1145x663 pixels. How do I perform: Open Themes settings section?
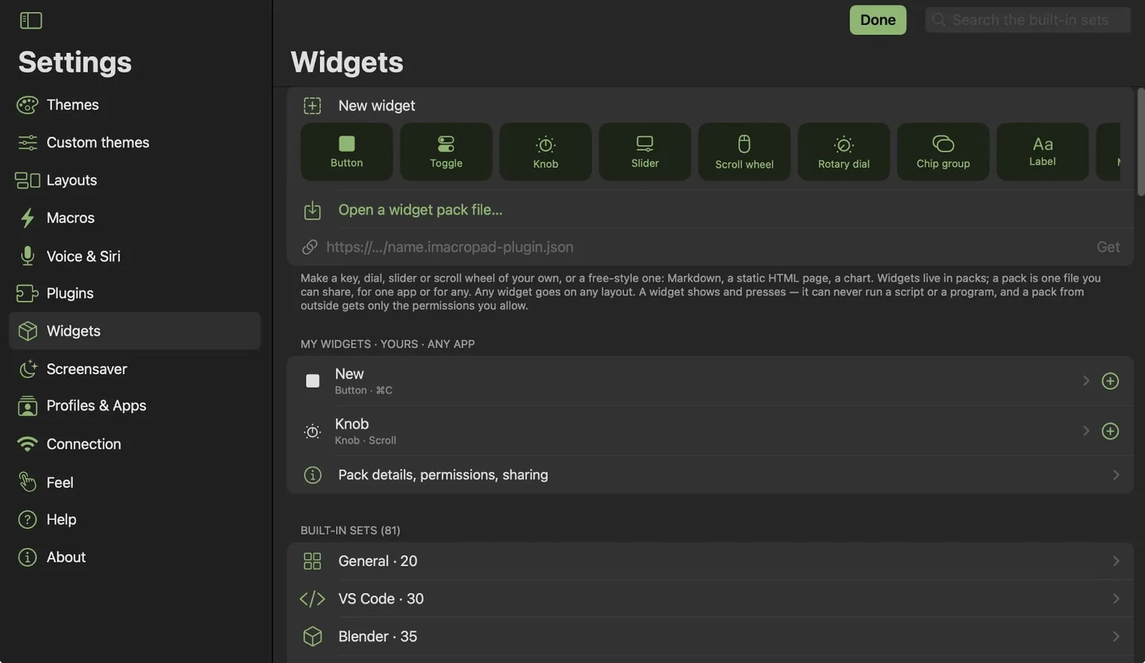pos(135,104)
